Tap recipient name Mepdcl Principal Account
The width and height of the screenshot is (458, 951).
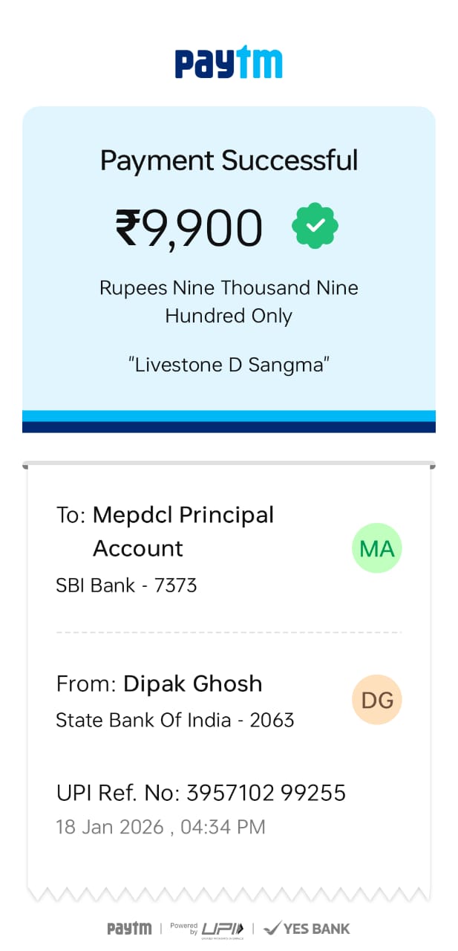point(183,531)
